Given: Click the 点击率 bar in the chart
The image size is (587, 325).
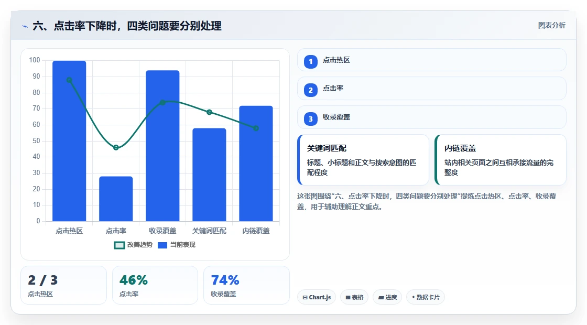Looking at the screenshot, I should [116, 199].
